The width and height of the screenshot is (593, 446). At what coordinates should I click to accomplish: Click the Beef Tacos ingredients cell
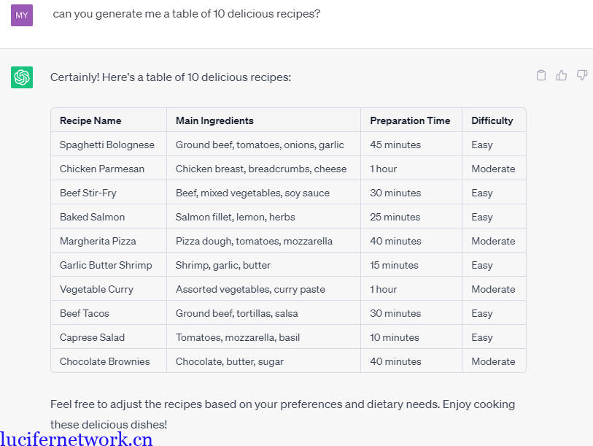tap(236, 313)
